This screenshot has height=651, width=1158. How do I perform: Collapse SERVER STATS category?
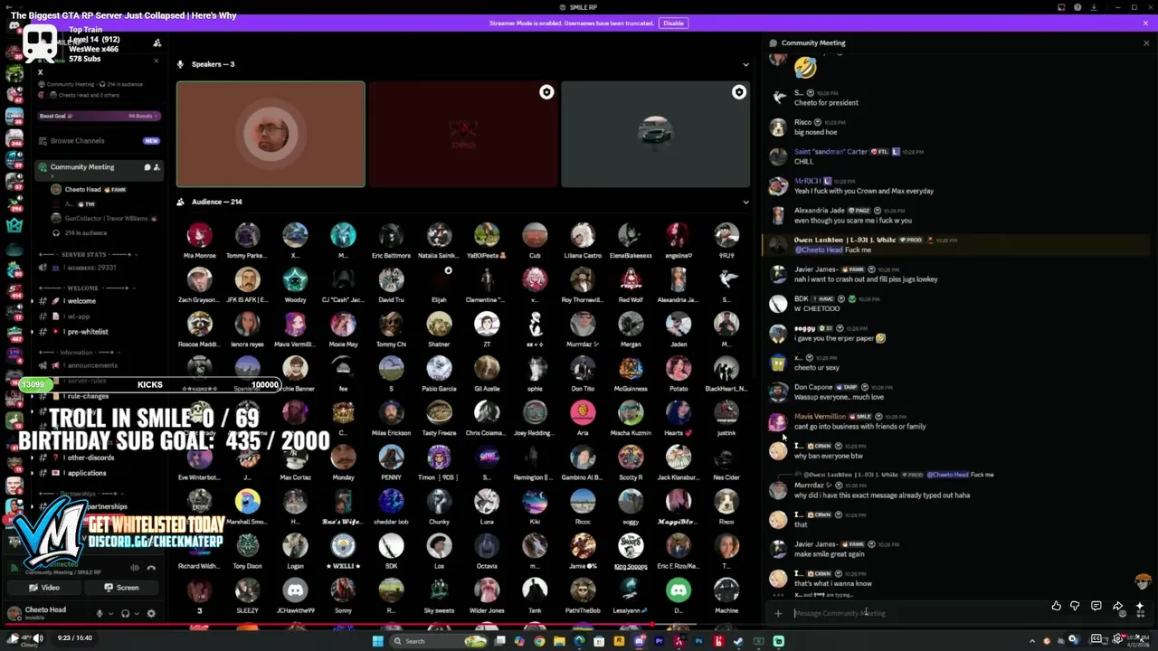(86, 255)
